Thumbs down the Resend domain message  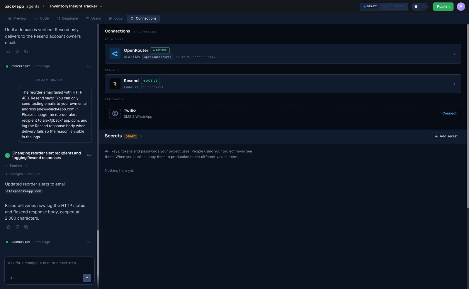tap(17, 51)
